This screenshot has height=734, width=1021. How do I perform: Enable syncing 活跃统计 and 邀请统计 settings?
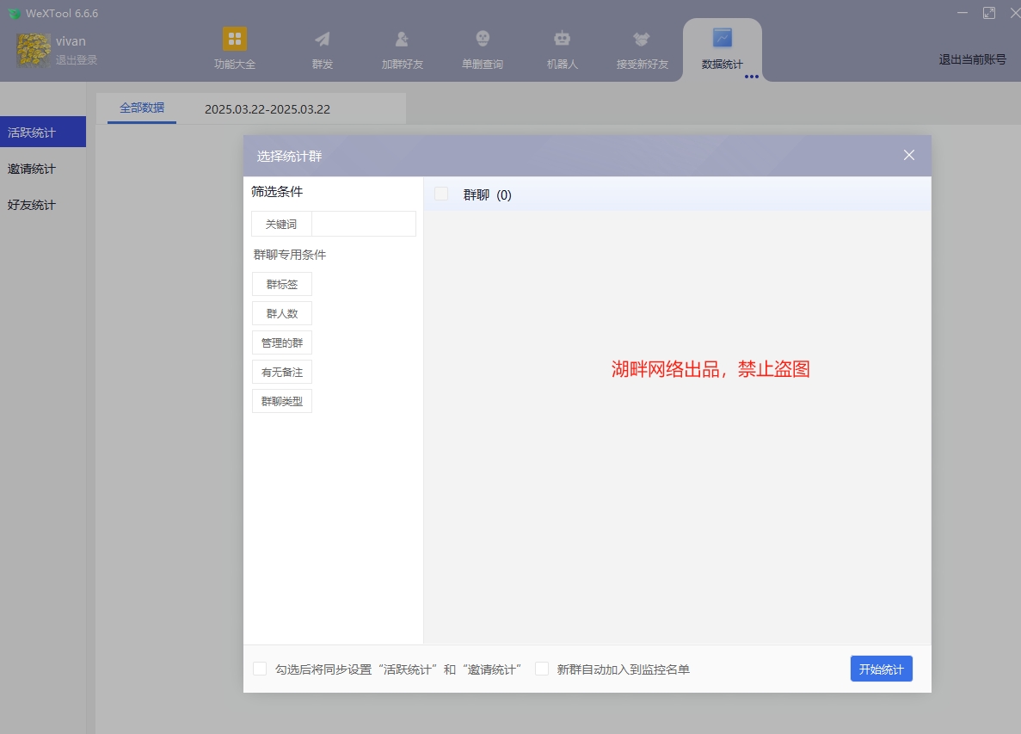[x=259, y=668]
